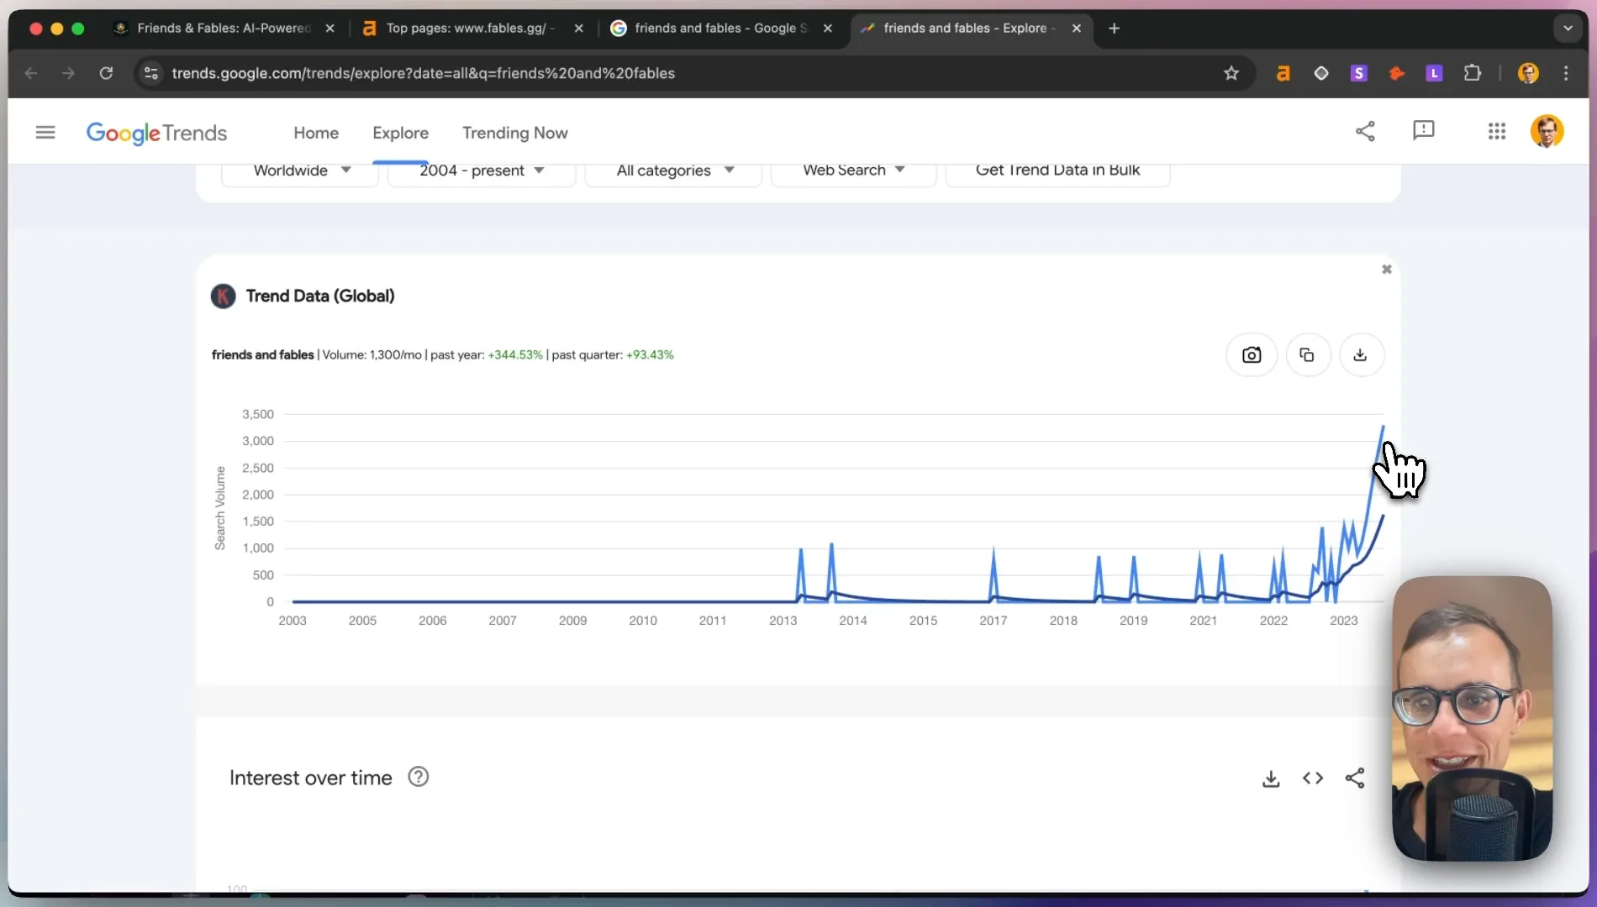Viewport: 1597px width, 907px height.
Task: Take a screenshot with the camera icon
Action: click(x=1252, y=354)
